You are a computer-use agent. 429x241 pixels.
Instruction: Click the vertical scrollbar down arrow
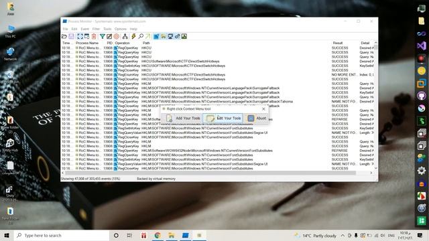pyautogui.click(x=376, y=168)
